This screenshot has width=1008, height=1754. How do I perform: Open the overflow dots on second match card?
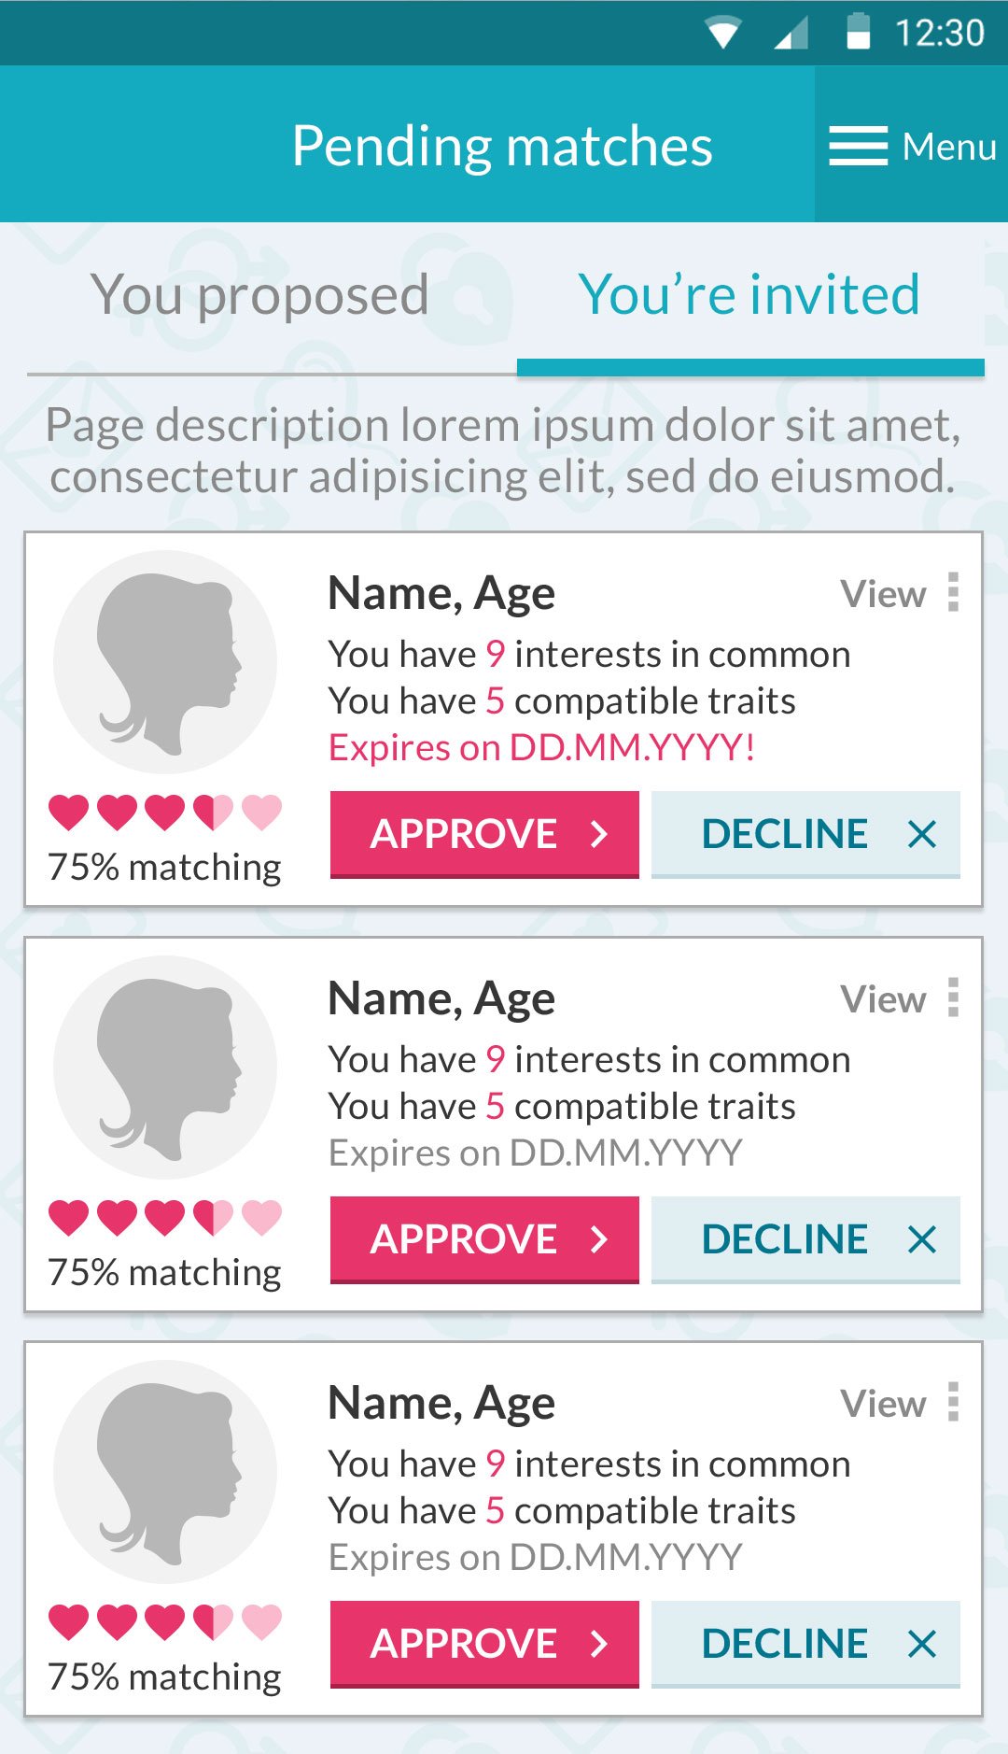click(953, 997)
